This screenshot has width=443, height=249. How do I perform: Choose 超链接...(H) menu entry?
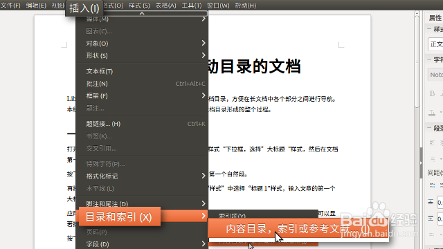coord(142,124)
